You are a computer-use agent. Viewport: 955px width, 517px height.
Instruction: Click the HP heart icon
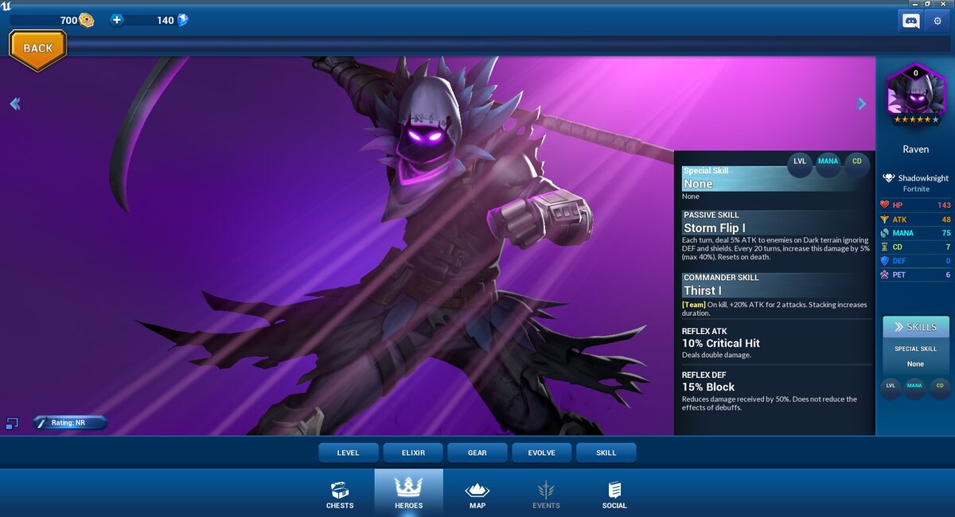[x=884, y=204]
